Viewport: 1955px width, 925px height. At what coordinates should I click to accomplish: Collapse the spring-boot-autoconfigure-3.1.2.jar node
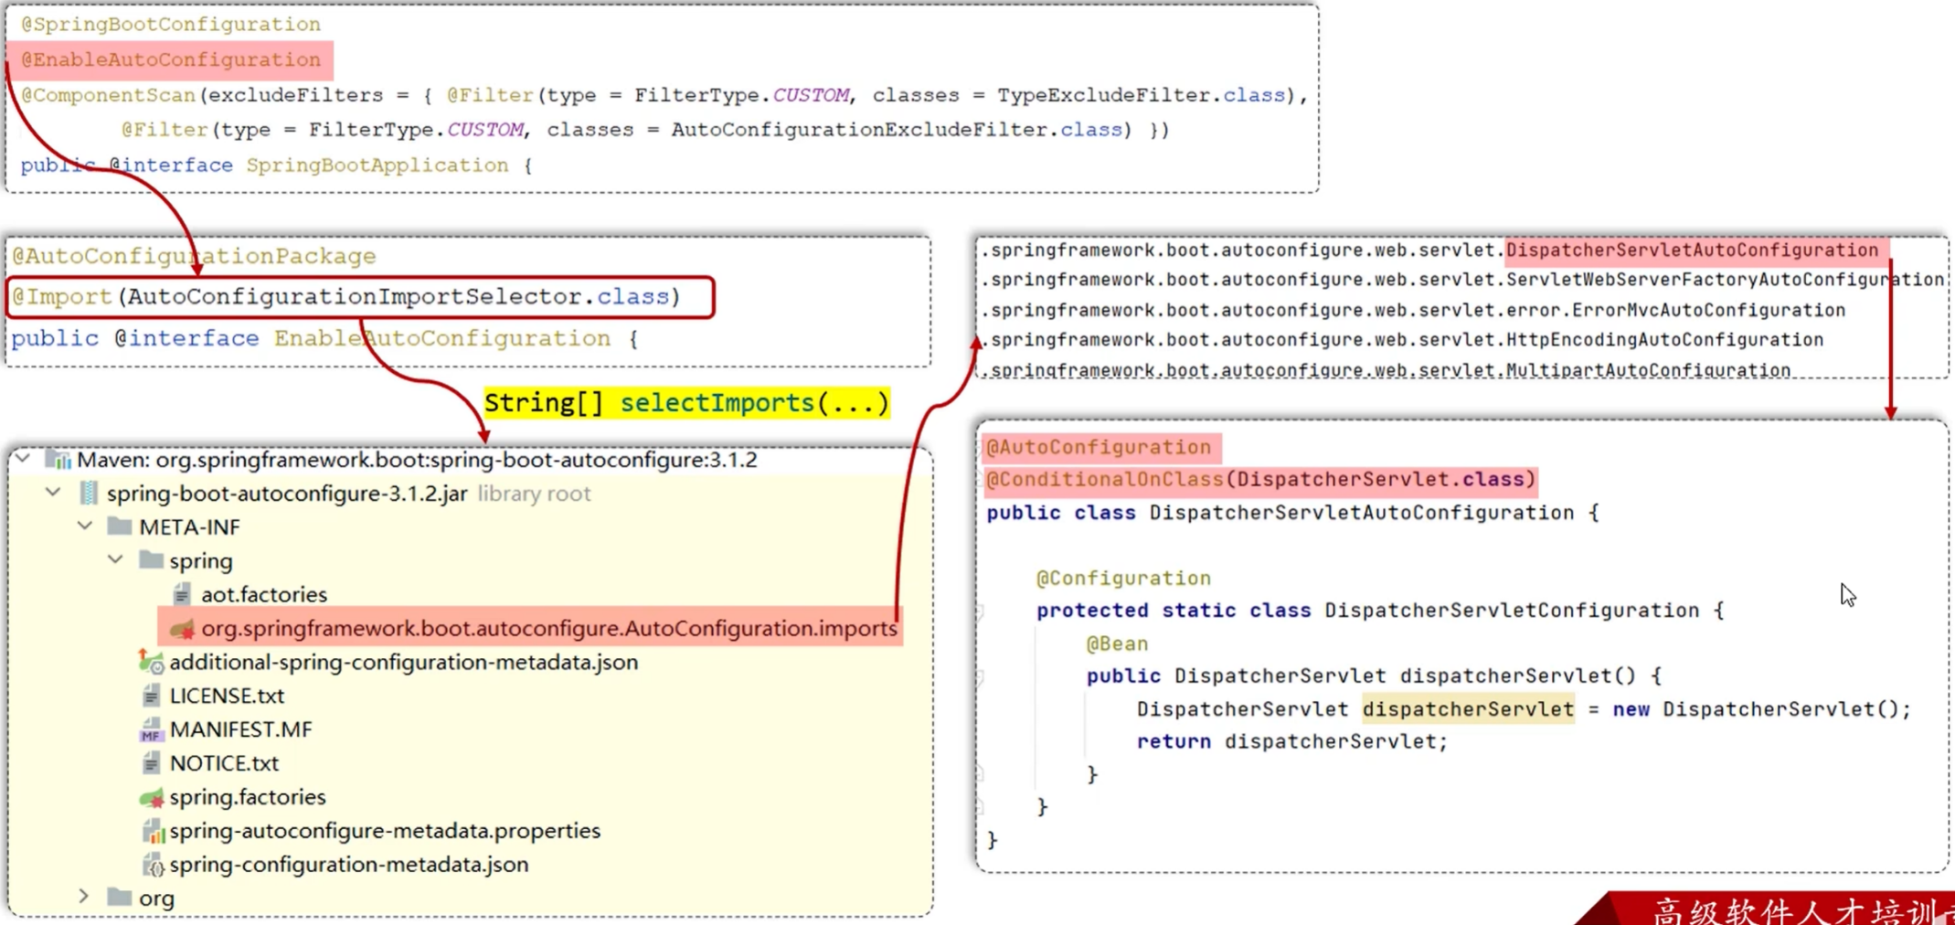pos(54,493)
